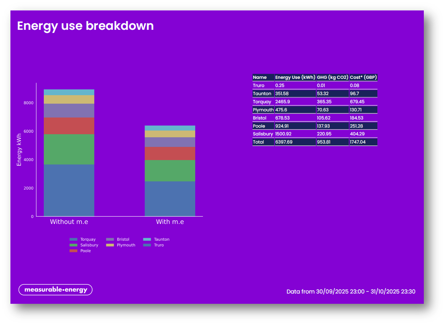Click blue Torquay segment in 'With m.e' bar

[x=170, y=198]
